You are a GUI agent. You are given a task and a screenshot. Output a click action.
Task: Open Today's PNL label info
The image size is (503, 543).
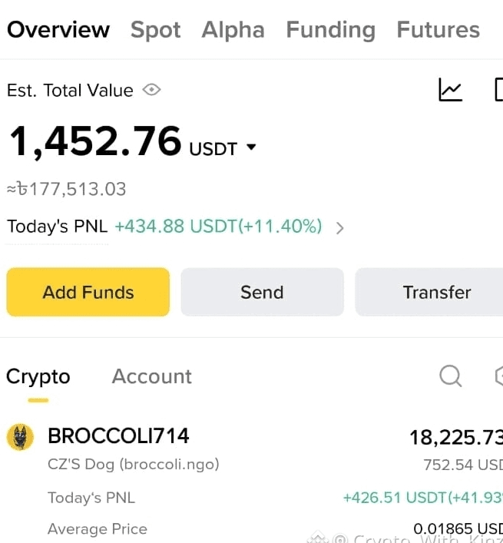coord(57,227)
